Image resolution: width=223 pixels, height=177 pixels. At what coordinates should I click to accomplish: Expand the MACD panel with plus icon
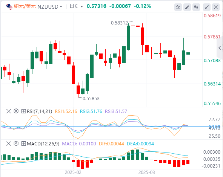(x=23, y=143)
